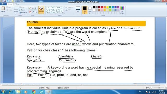167x94 pixels.
Task: Select the Magnifier tool
Action: point(36,12)
